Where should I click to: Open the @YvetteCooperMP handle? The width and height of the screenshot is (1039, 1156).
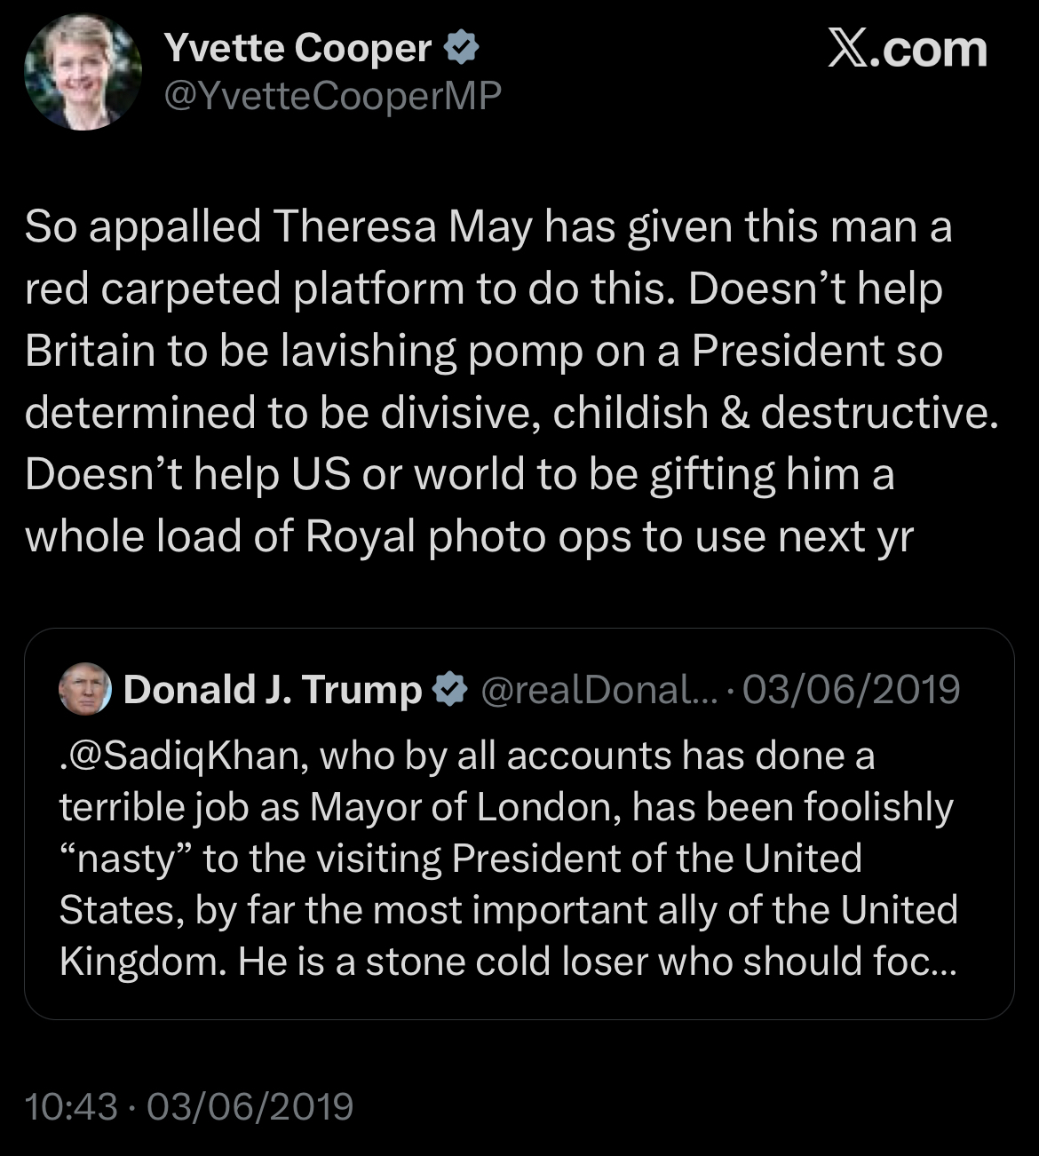[332, 96]
